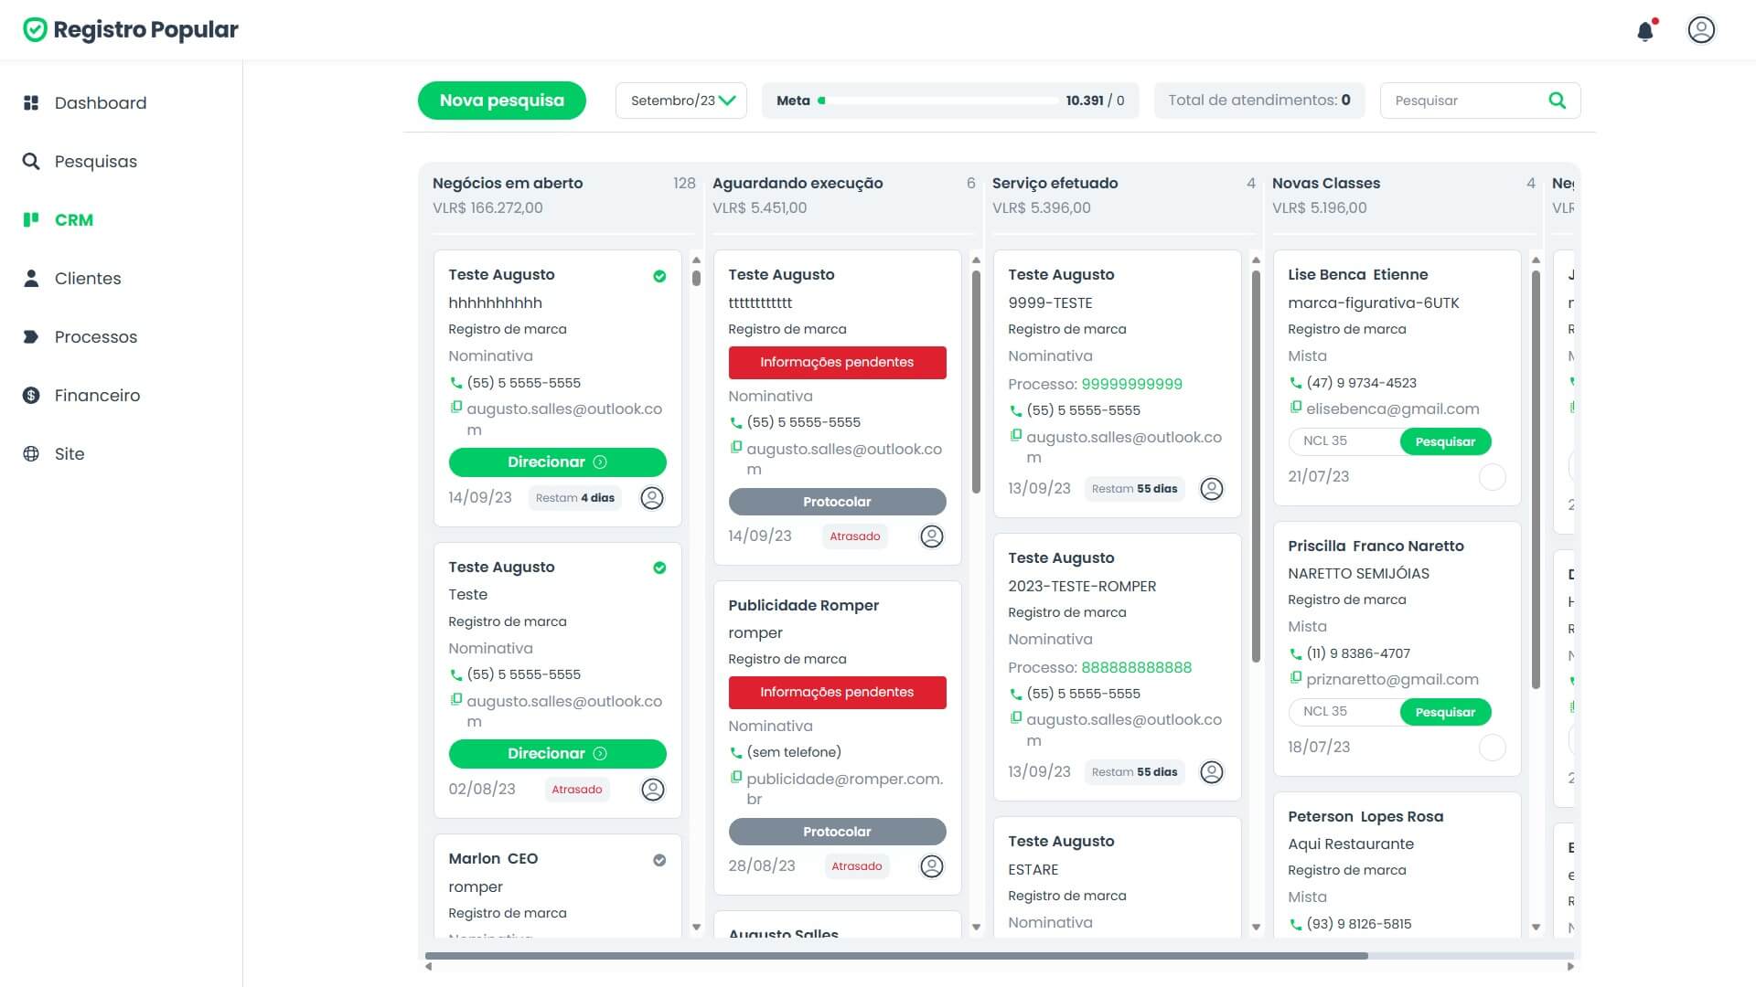This screenshot has height=987, width=1756.
Task: Click 'Total de atendimentos: 0' label
Action: click(x=1258, y=101)
